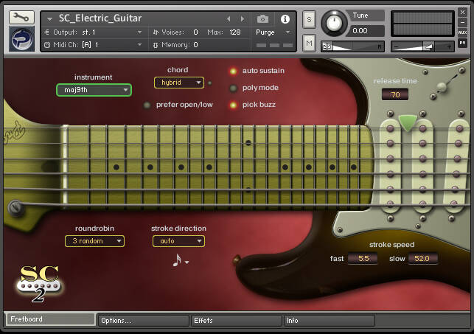This screenshot has width=474, height=334.
Task: Switch to the Fretboard tab
Action: (51, 319)
